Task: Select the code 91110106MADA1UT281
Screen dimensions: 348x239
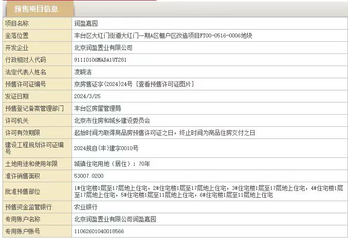Action: coord(100,60)
